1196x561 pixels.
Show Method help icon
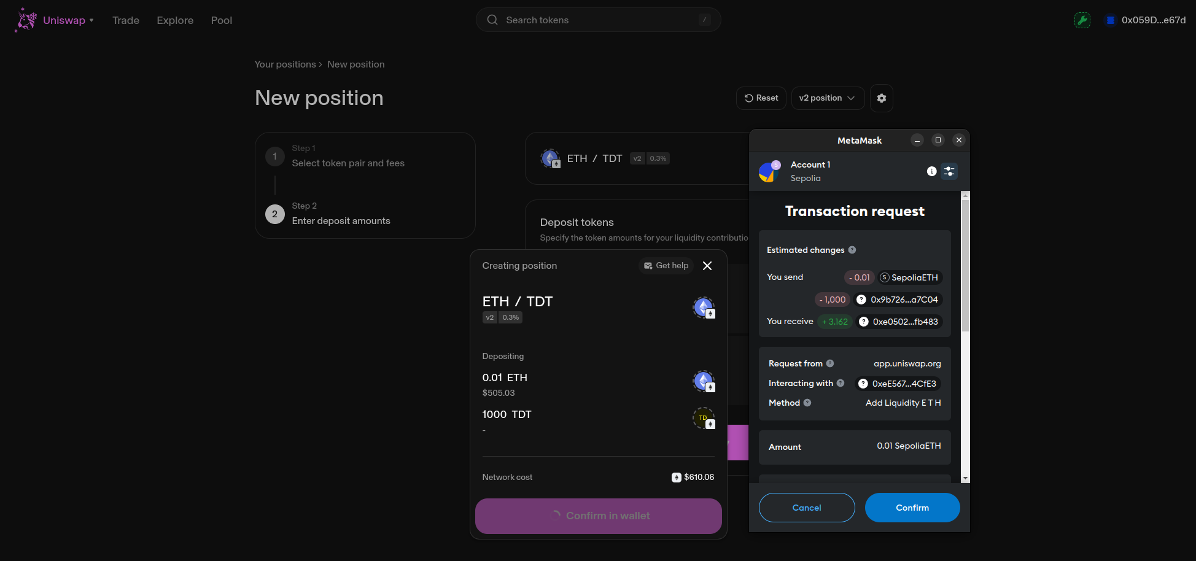point(807,403)
